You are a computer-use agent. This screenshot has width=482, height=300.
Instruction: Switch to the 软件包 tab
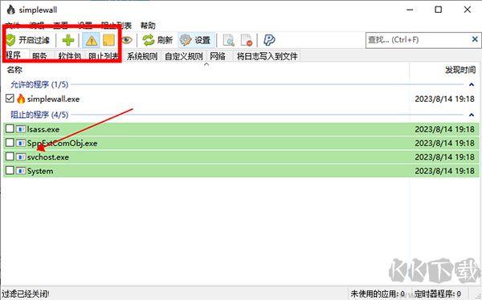click(70, 56)
